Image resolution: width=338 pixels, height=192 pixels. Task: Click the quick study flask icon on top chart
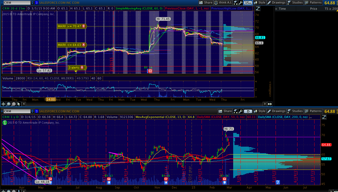[x=236, y=3]
